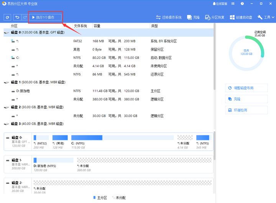The height and width of the screenshot is (203, 276).
Task: Click the C: (NTFS) block in disk map
Action: [x=87, y=140]
